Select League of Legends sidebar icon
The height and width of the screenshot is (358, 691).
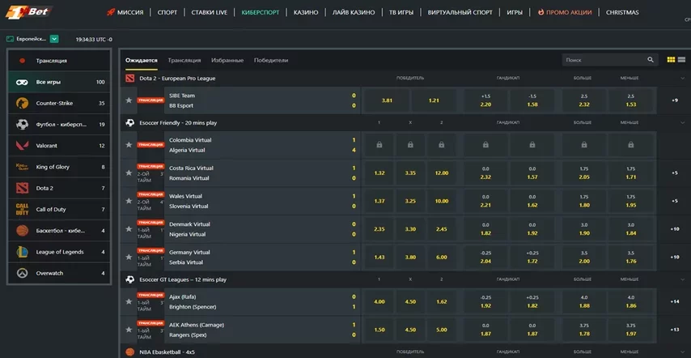pos(22,252)
